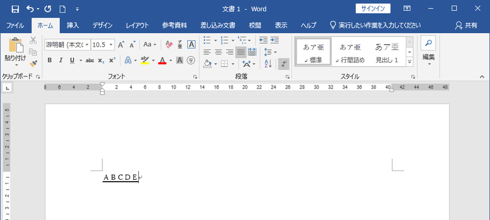
Task: Align text to the left
Action: coord(207,52)
